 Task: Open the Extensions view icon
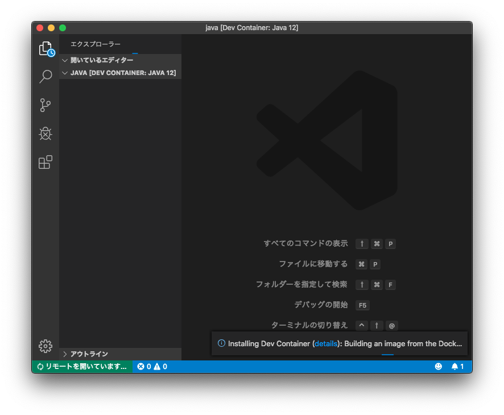tap(46, 162)
